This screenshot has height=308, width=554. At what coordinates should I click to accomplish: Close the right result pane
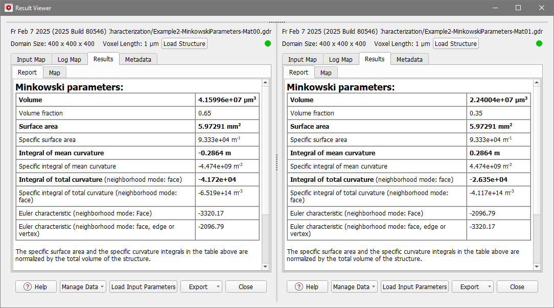tap(517, 287)
